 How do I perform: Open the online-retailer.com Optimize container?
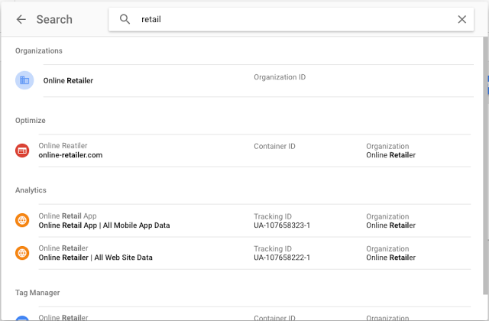pos(70,155)
